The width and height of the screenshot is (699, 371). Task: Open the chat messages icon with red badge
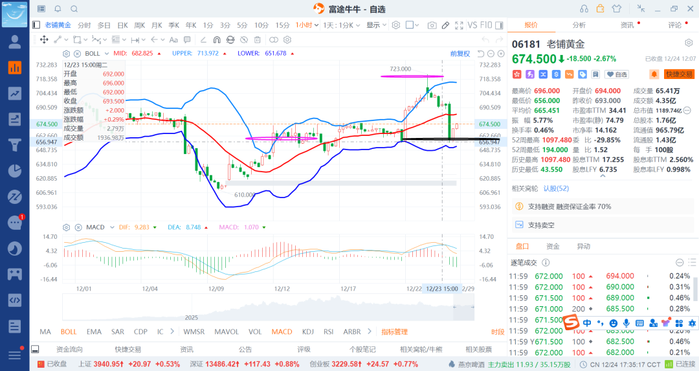(x=15, y=222)
